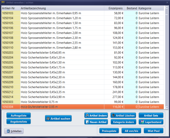Viewport: 170px width, 138px height.
Task: Select Holz-Stufenstehleiter 0,75 m row
Action: click(82, 102)
